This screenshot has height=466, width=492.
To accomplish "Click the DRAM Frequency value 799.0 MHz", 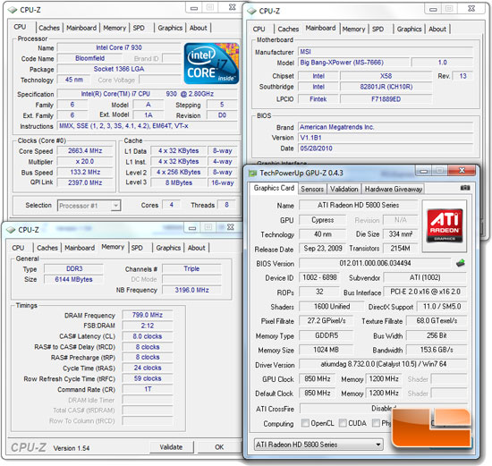I will (148, 315).
